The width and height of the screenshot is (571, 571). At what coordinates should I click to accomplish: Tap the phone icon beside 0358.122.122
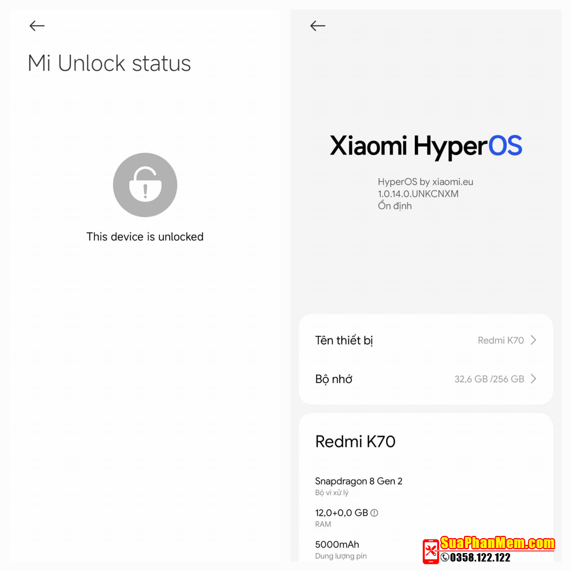coord(444,557)
